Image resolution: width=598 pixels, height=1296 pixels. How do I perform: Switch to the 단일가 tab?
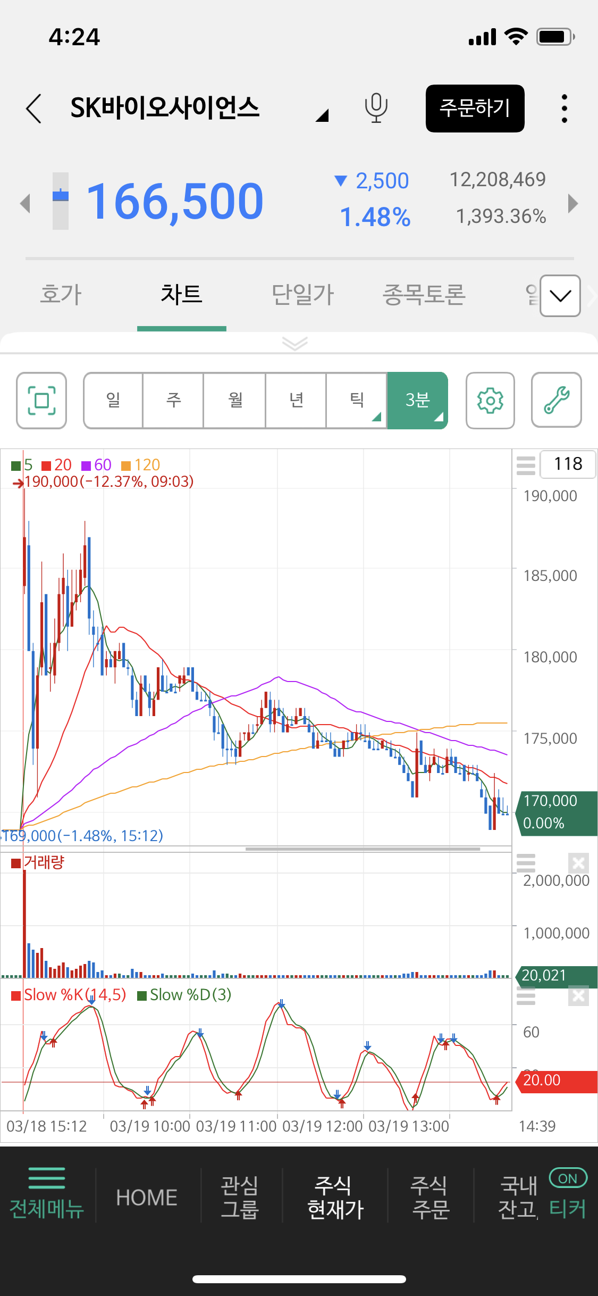(302, 294)
